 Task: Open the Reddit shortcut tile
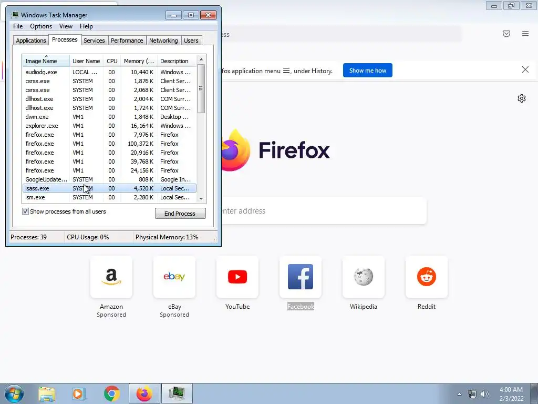[x=427, y=277]
